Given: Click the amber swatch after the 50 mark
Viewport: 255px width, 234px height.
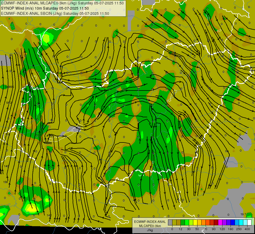Looking at the screenshot, I should 199,222.
